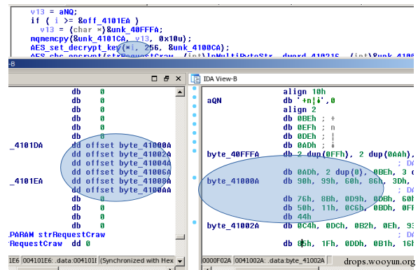The width and height of the screenshot is (418, 270).
Task: Click the 'RequestCraw dd 0' line
Action: [x=50, y=244]
